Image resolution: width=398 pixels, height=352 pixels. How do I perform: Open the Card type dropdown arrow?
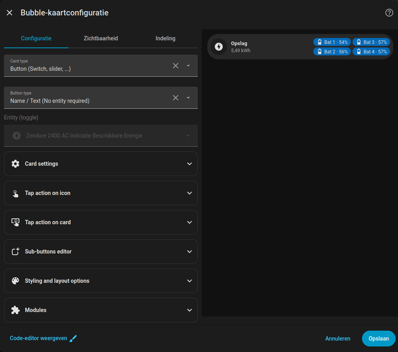pyautogui.click(x=189, y=66)
